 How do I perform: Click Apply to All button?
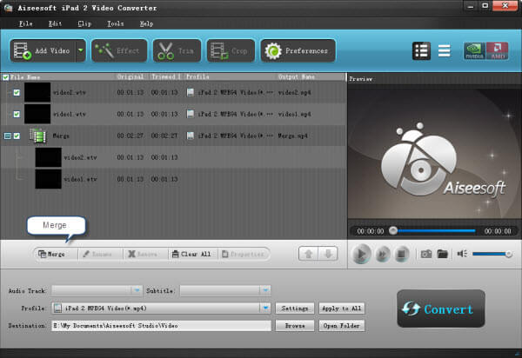pos(342,308)
